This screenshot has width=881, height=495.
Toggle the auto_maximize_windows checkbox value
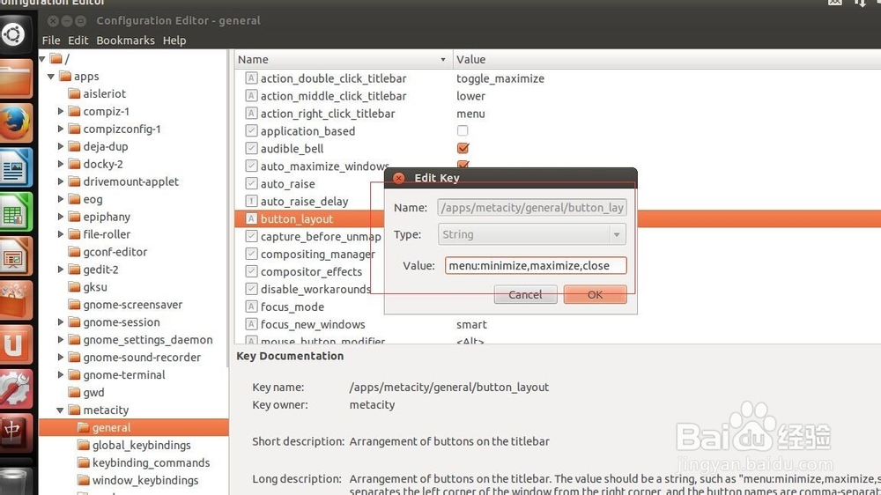tap(463, 165)
